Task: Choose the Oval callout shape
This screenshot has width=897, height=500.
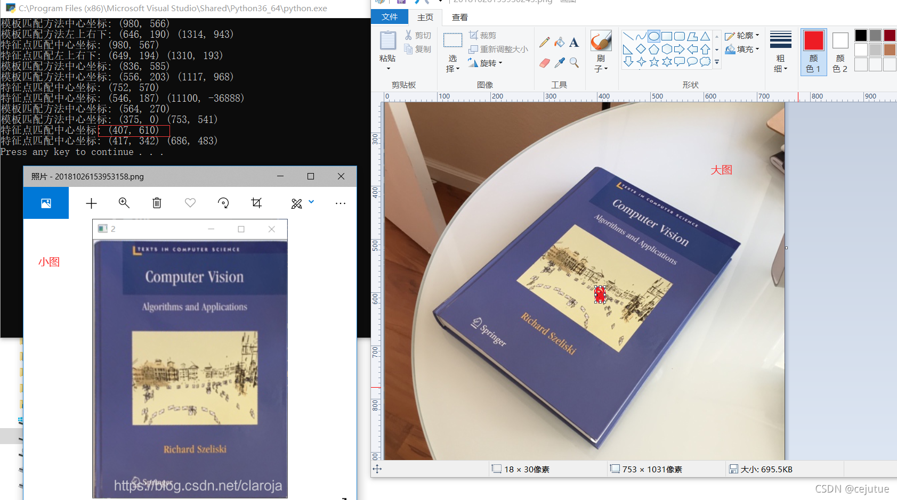Action: tap(692, 62)
